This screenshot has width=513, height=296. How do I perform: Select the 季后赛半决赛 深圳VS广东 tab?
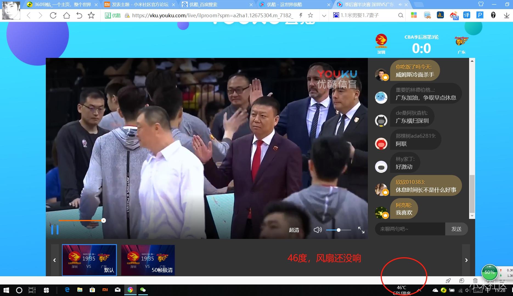pyautogui.click(x=369, y=4)
